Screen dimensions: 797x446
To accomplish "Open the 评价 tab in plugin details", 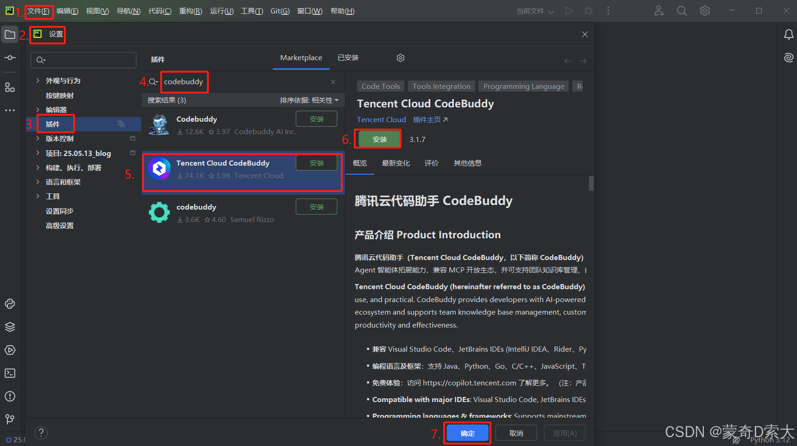I will (432, 163).
